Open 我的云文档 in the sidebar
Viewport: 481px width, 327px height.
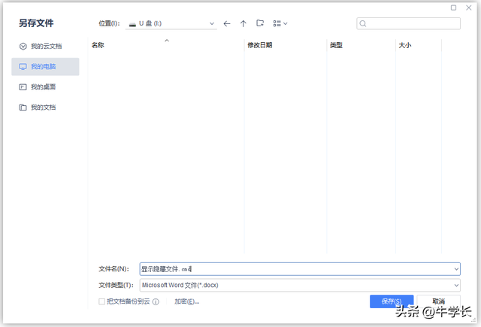(x=45, y=46)
